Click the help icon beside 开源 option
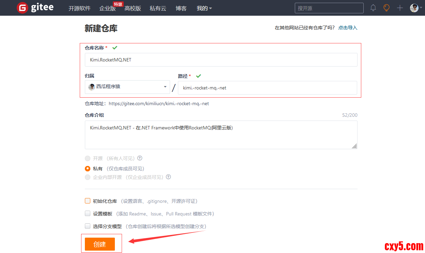The height and width of the screenshot is (253, 425). tap(140, 158)
